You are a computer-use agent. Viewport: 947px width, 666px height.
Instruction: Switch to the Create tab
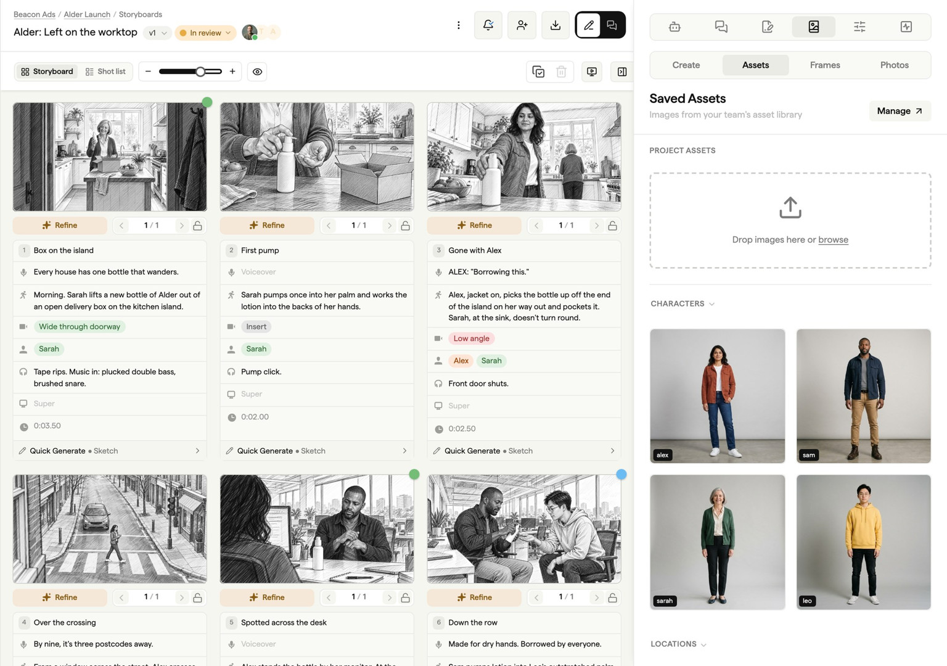[x=686, y=65]
